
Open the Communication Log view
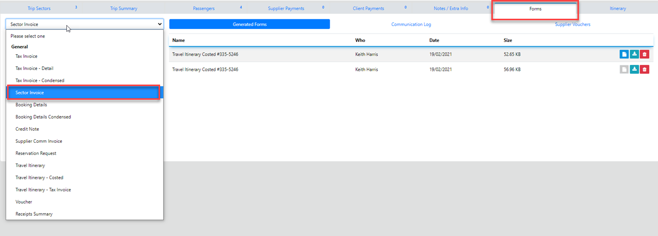click(x=411, y=24)
